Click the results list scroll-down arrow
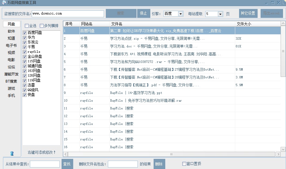The image size is (286, 169). click(283, 149)
